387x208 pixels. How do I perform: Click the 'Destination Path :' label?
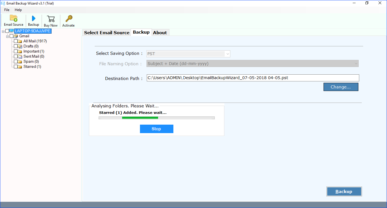point(124,79)
